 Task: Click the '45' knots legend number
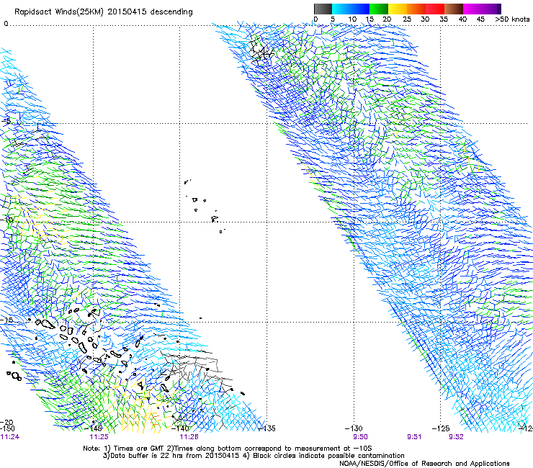coord(480,19)
